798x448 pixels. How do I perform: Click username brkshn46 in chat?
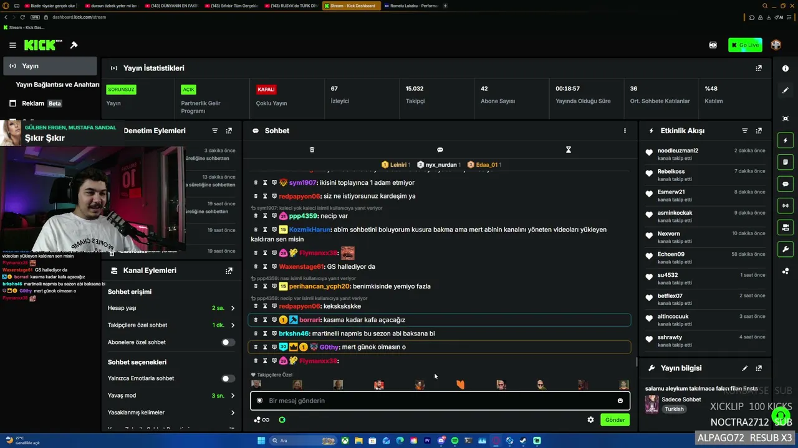(x=294, y=334)
